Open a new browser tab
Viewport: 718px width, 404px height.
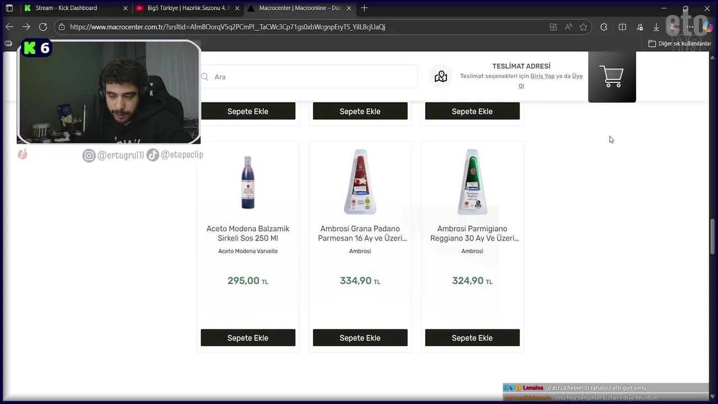pos(365,8)
